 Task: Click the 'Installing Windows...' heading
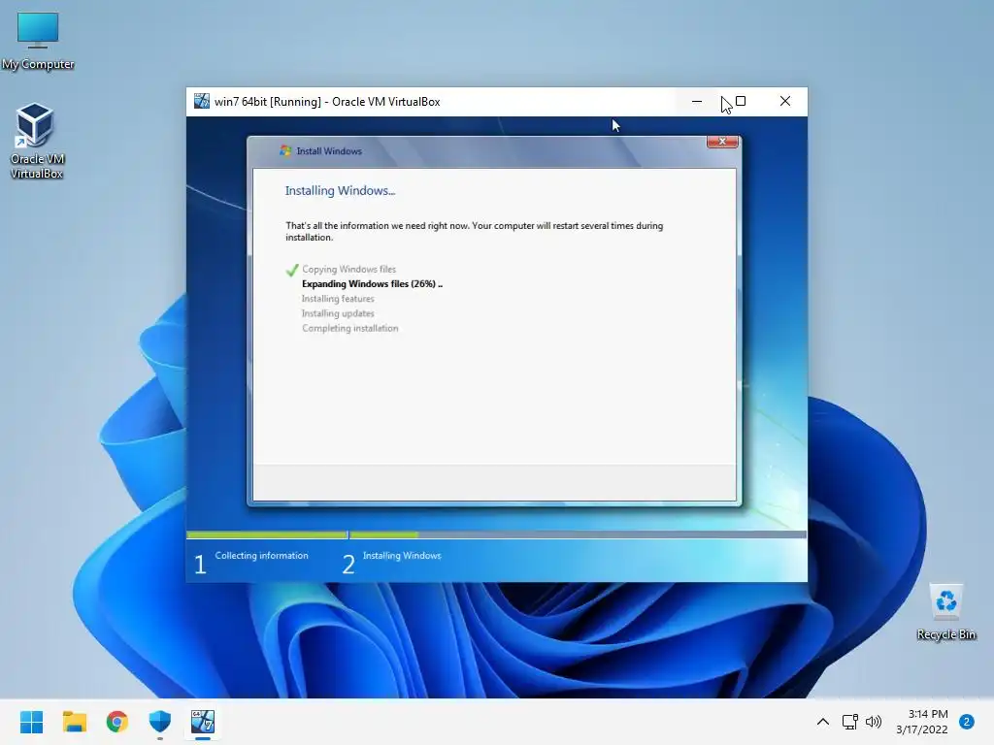340,191
